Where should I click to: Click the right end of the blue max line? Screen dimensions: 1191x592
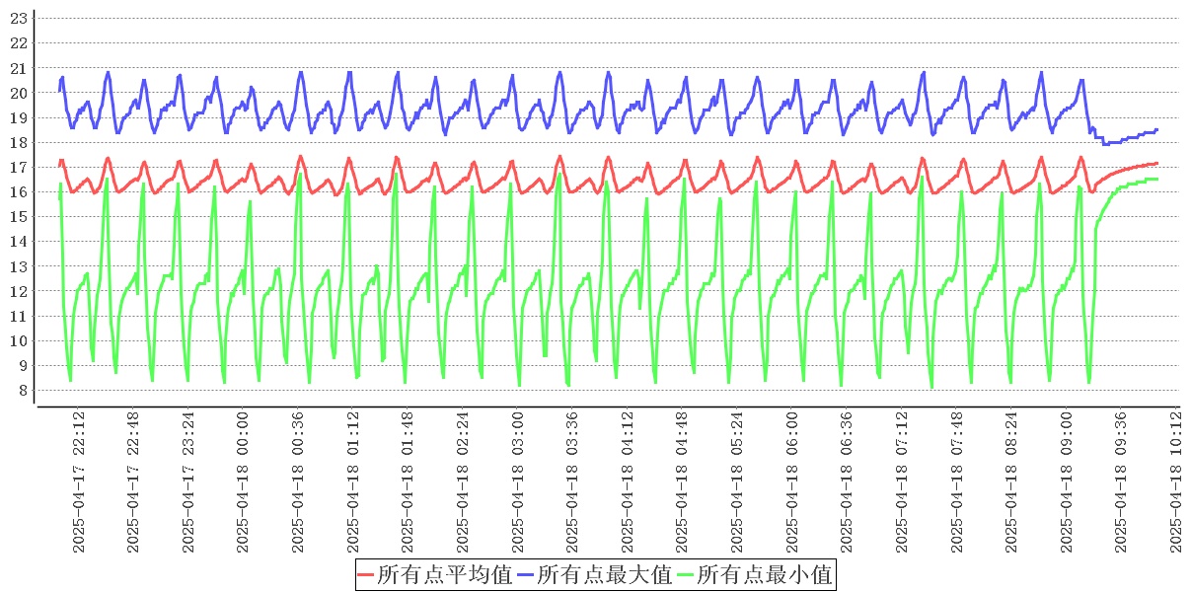[1156, 129]
